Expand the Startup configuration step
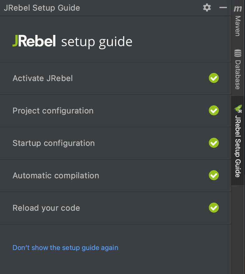This screenshot has height=274, width=245. (x=54, y=143)
